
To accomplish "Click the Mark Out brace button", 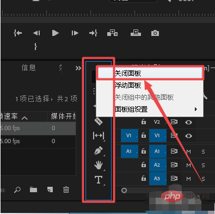I will 35,46.
